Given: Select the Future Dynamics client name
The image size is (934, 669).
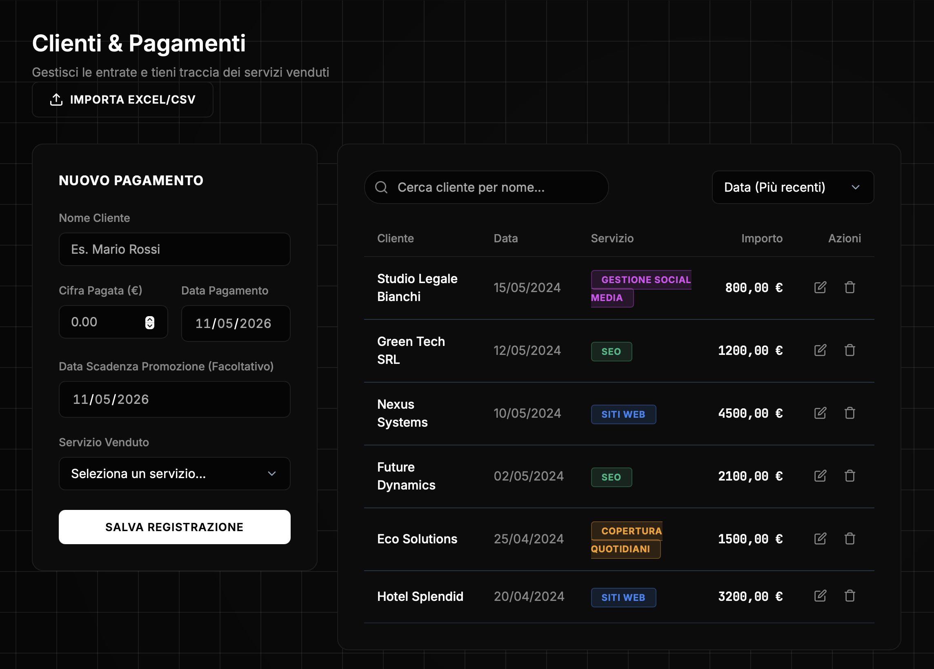Looking at the screenshot, I should (406, 476).
